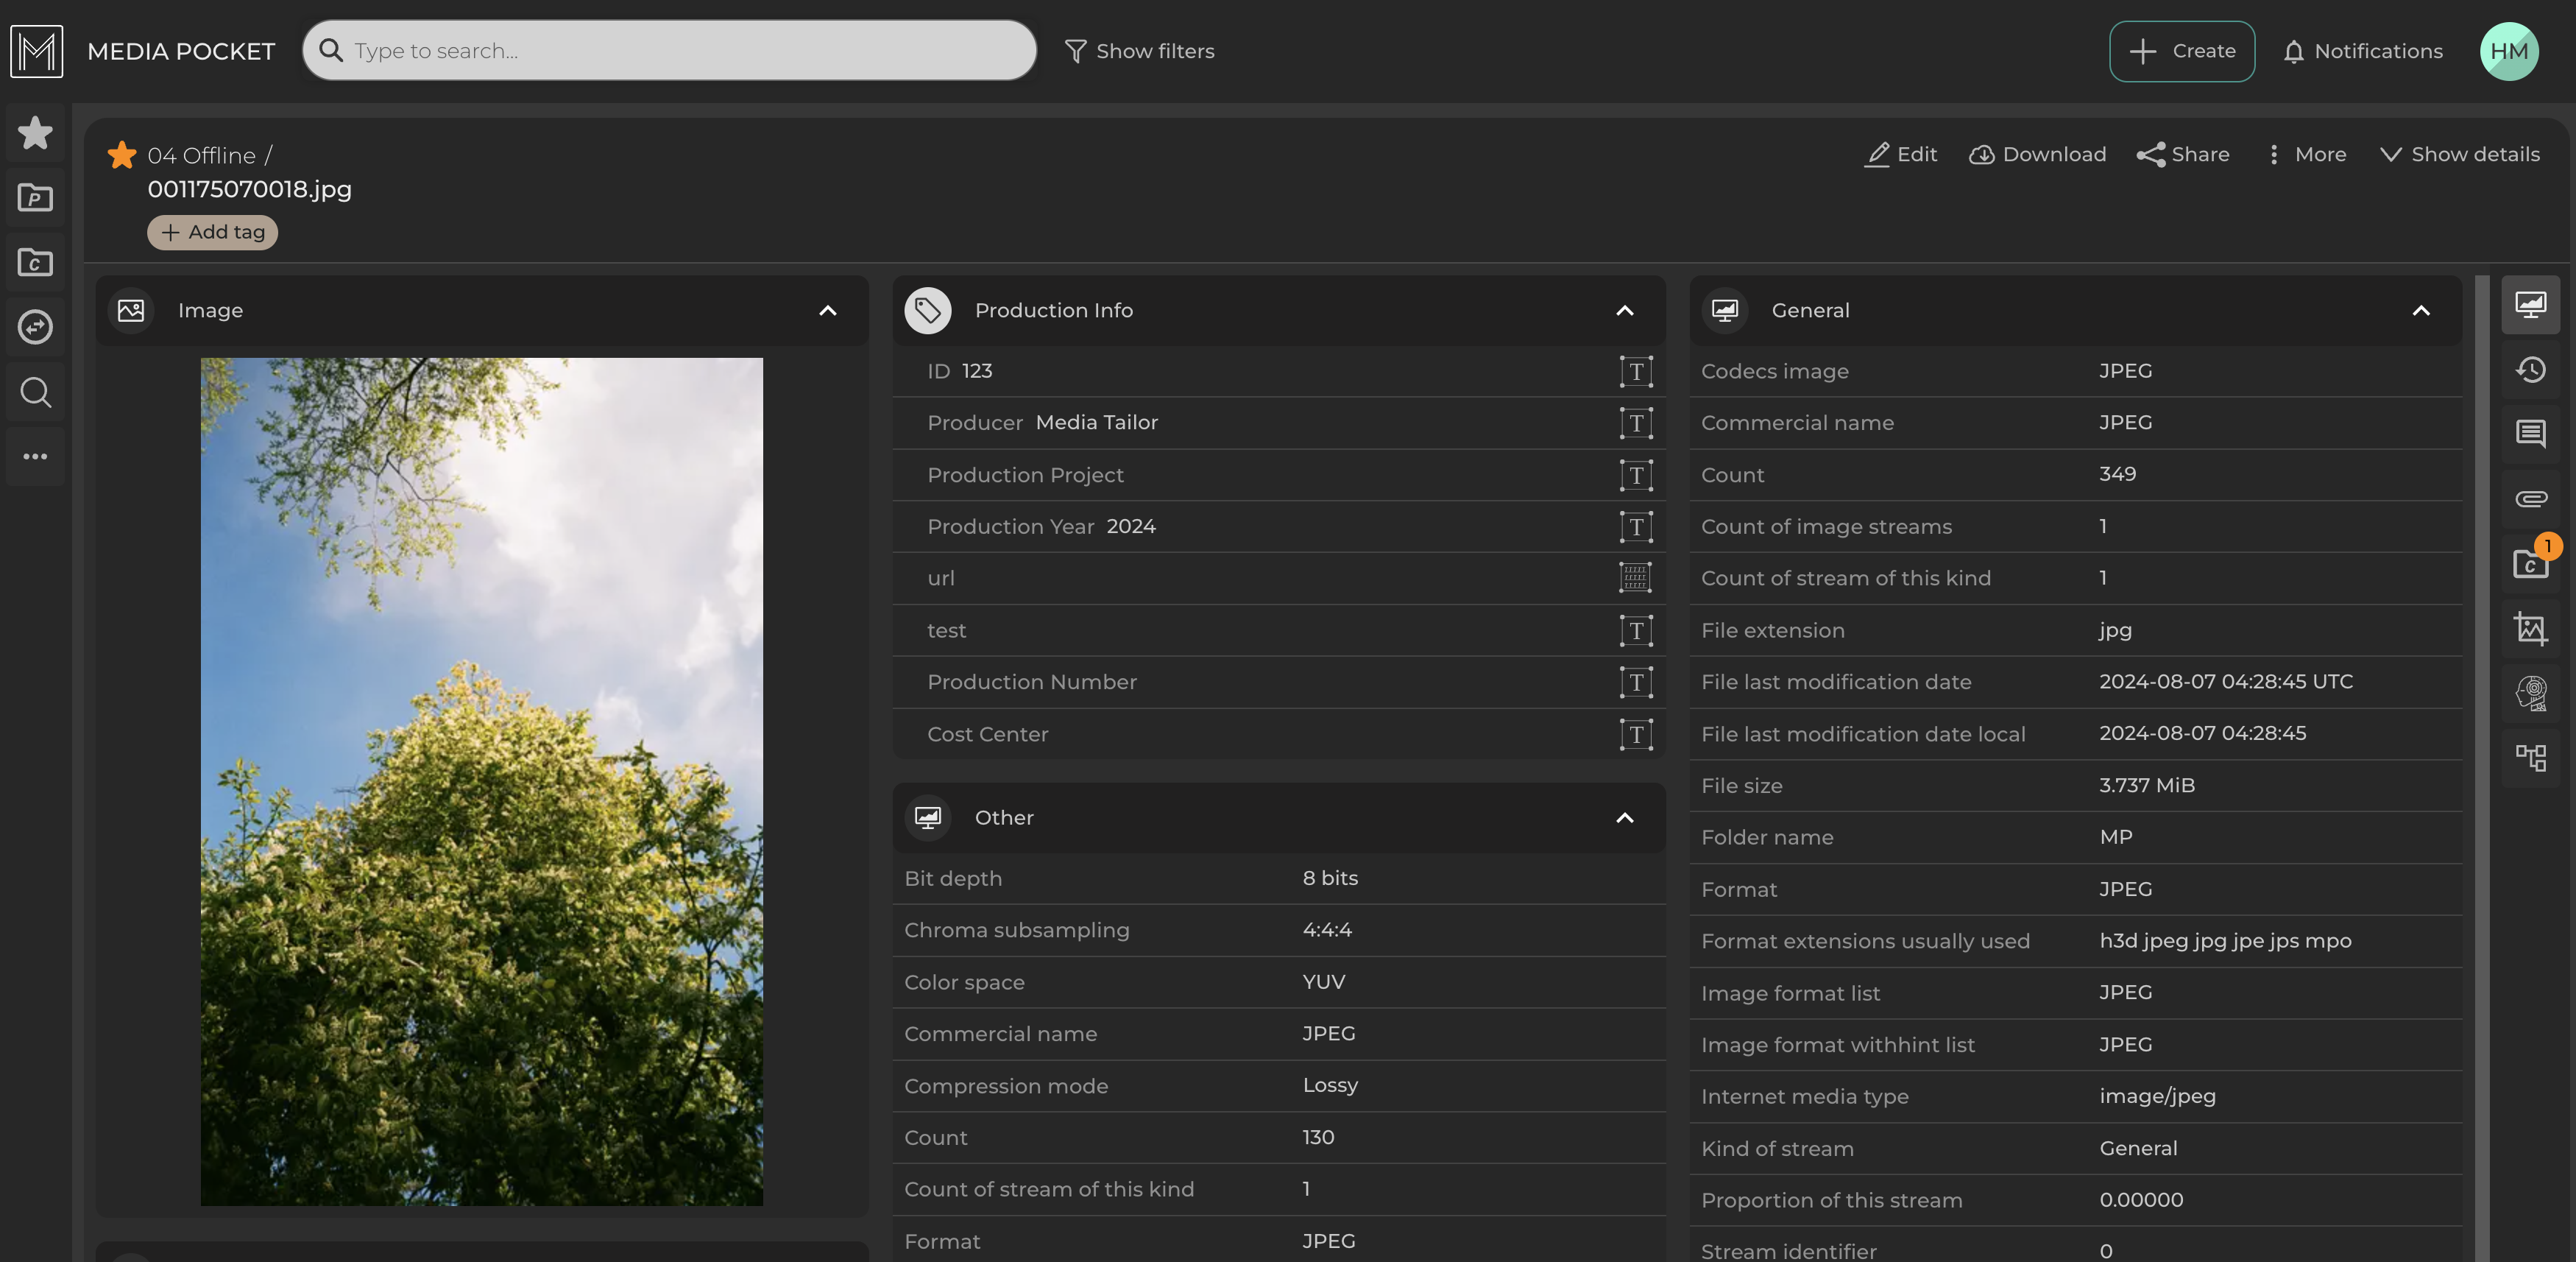Image resolution: width=2576 pixels, height=1262 pixels.
Task: Open the attachments paperclip icon
Action: pos(2530,498)
